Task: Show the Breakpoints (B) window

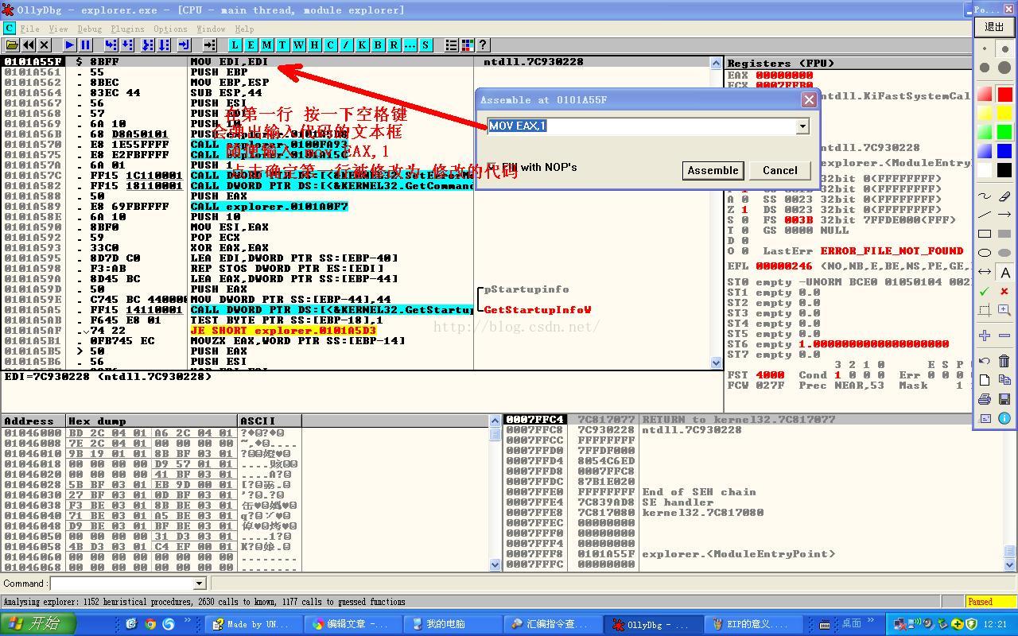Action: pyautogui.click(x=378, y=45)
